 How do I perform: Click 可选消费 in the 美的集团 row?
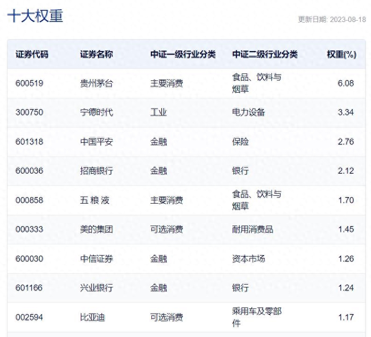click(x=166, y=229)
